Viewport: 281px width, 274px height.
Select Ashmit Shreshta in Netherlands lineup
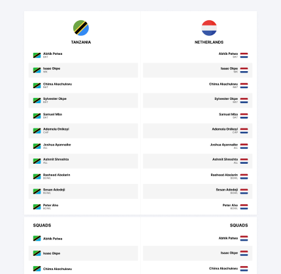[x=225, y=159]
